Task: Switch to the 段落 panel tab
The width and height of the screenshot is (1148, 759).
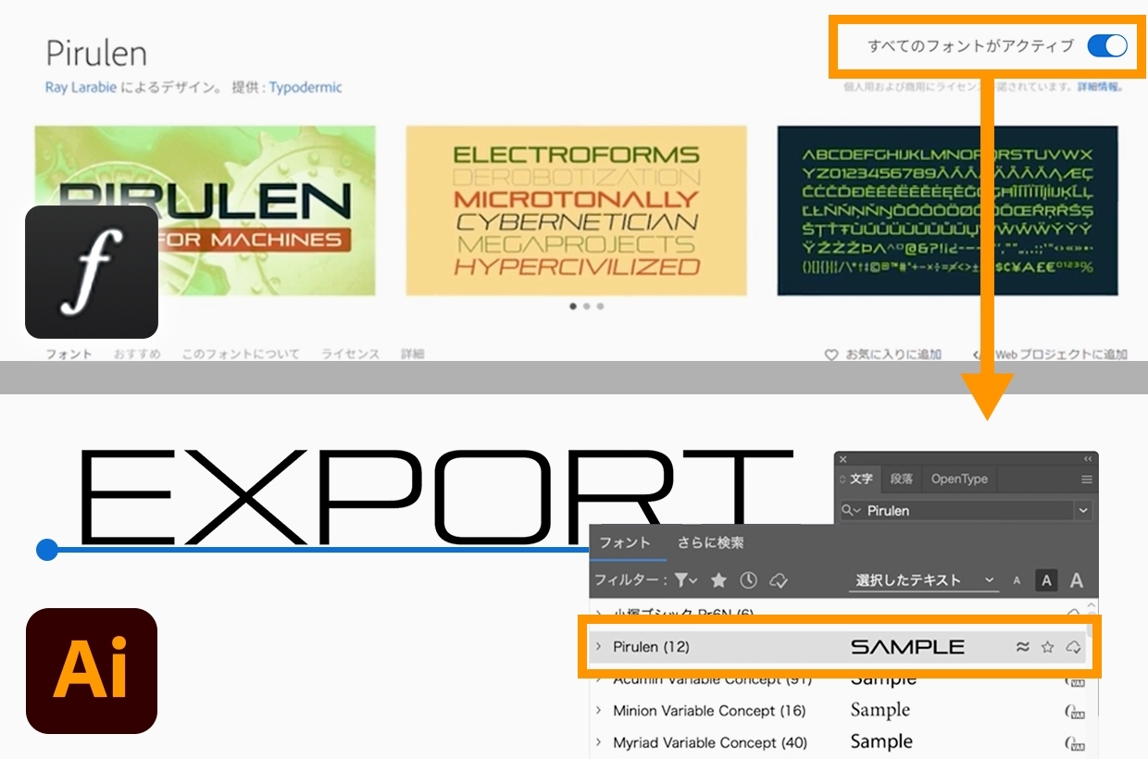Action: (x=901, y=479)
